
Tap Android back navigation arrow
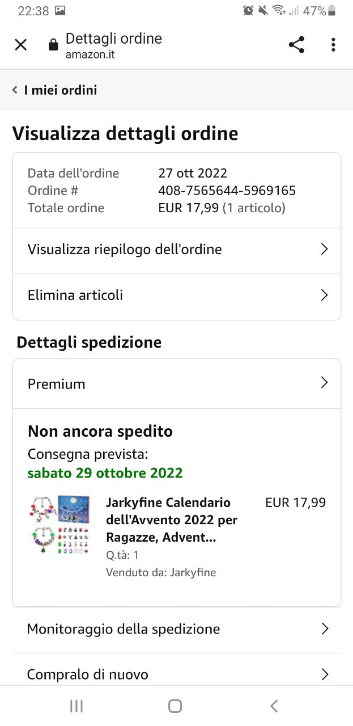click(x=274, y=706)
